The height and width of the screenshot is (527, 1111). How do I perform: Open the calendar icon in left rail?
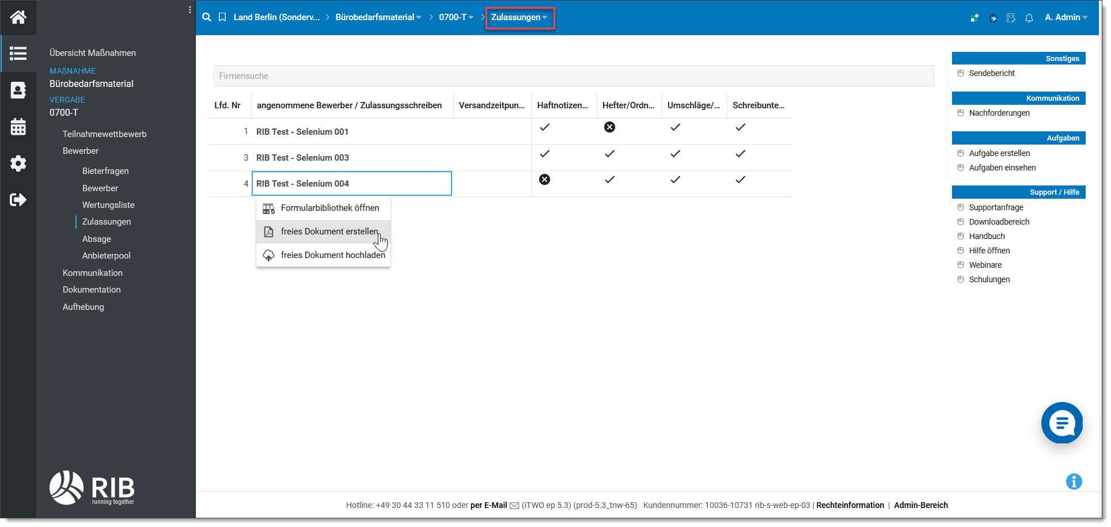(x=18, y=127)
